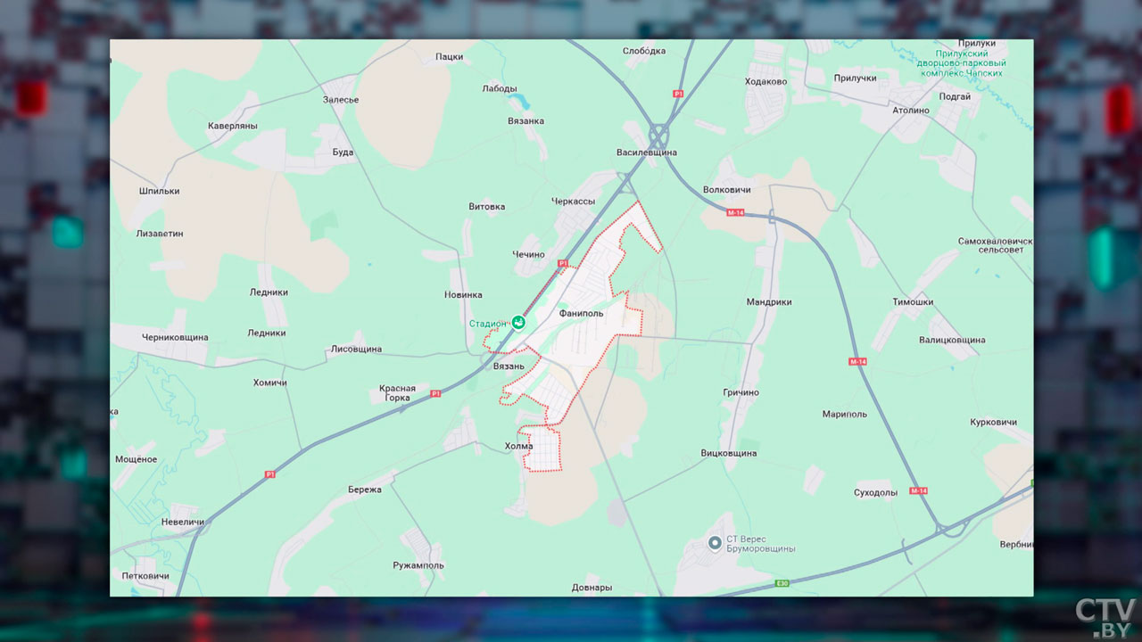Click the СТ Верес Бруморовщины pin icon

click(x=715, y=542)
